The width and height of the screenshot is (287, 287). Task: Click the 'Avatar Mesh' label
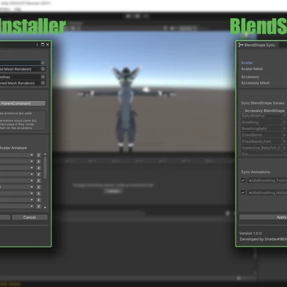(252, 69)
